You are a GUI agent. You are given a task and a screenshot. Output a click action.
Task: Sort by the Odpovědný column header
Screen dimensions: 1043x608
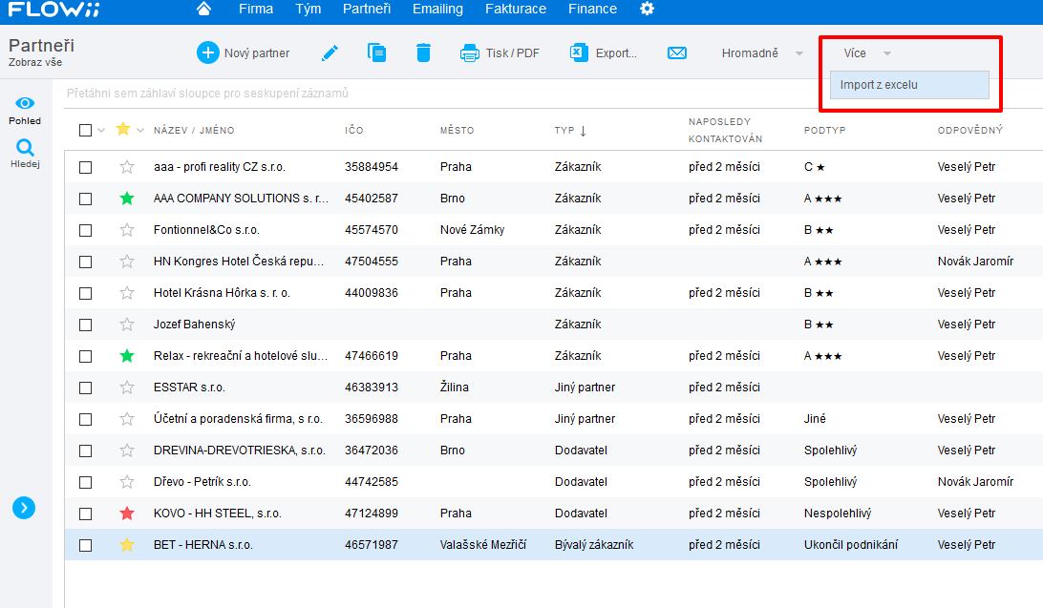click(x=969, y=130)
